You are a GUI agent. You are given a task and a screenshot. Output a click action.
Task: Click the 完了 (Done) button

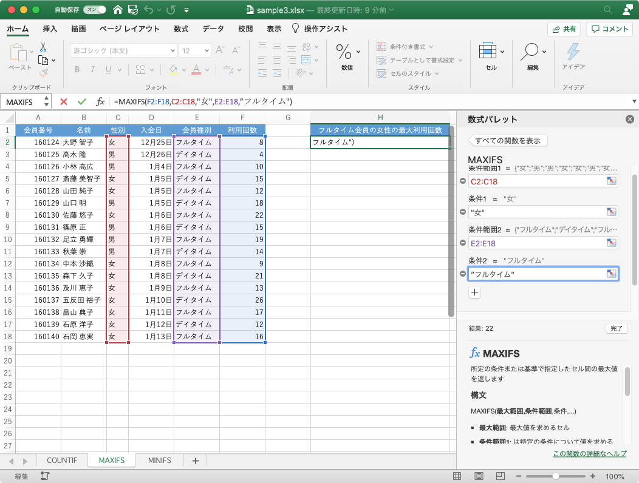tap(617, 328)
